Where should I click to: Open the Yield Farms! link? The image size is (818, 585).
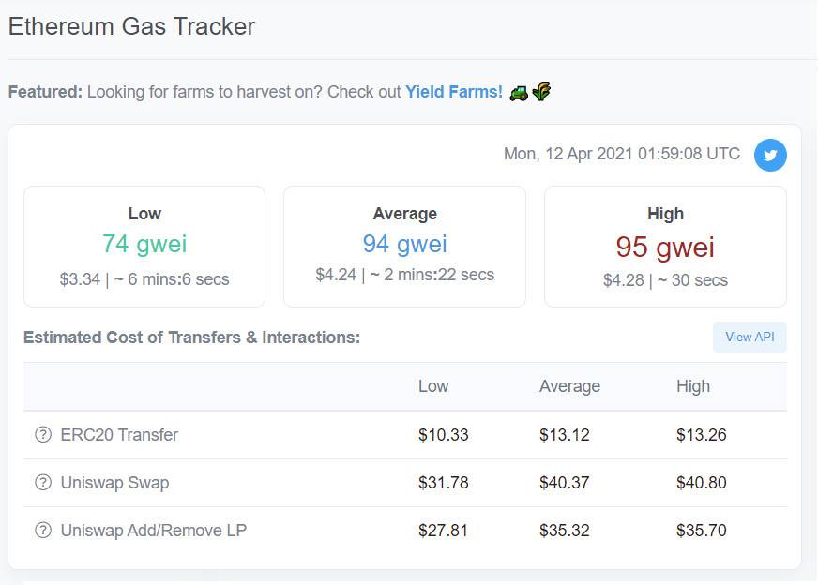(x=454, y=92)
